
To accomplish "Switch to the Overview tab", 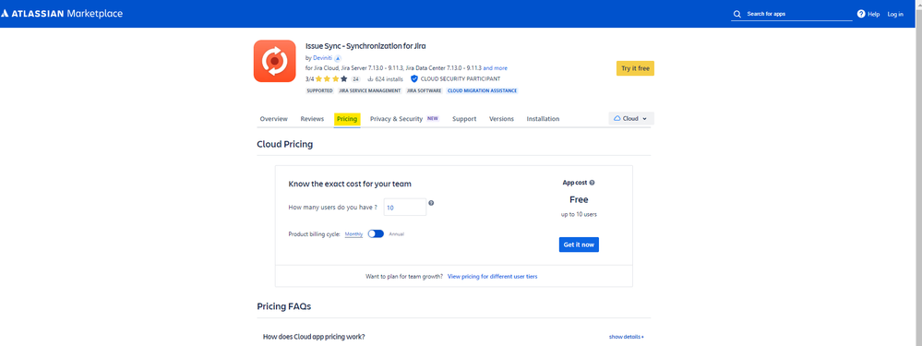I will [273, 119].
